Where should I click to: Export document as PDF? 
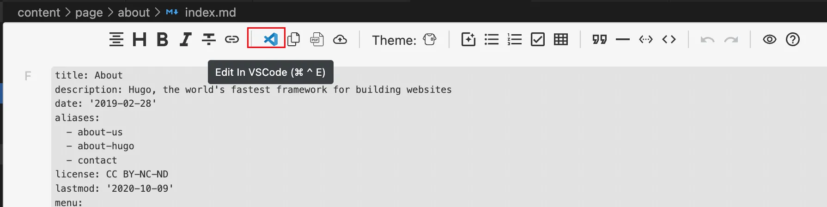click(x=317, y=40)
